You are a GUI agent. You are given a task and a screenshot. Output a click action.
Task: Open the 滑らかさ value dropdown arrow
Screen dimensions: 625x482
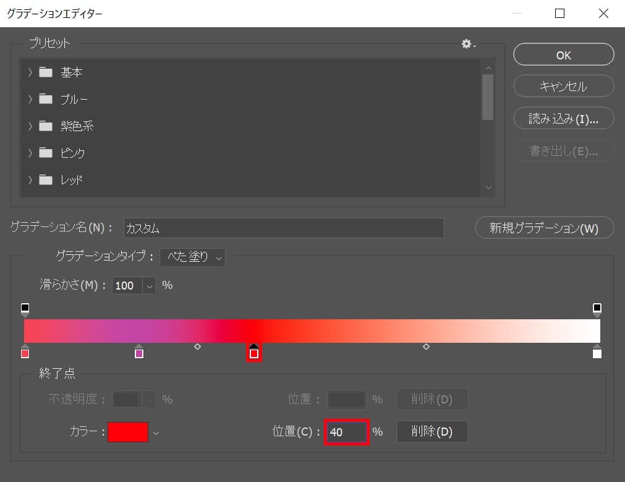pyautogui.click(x=149, y=286)
